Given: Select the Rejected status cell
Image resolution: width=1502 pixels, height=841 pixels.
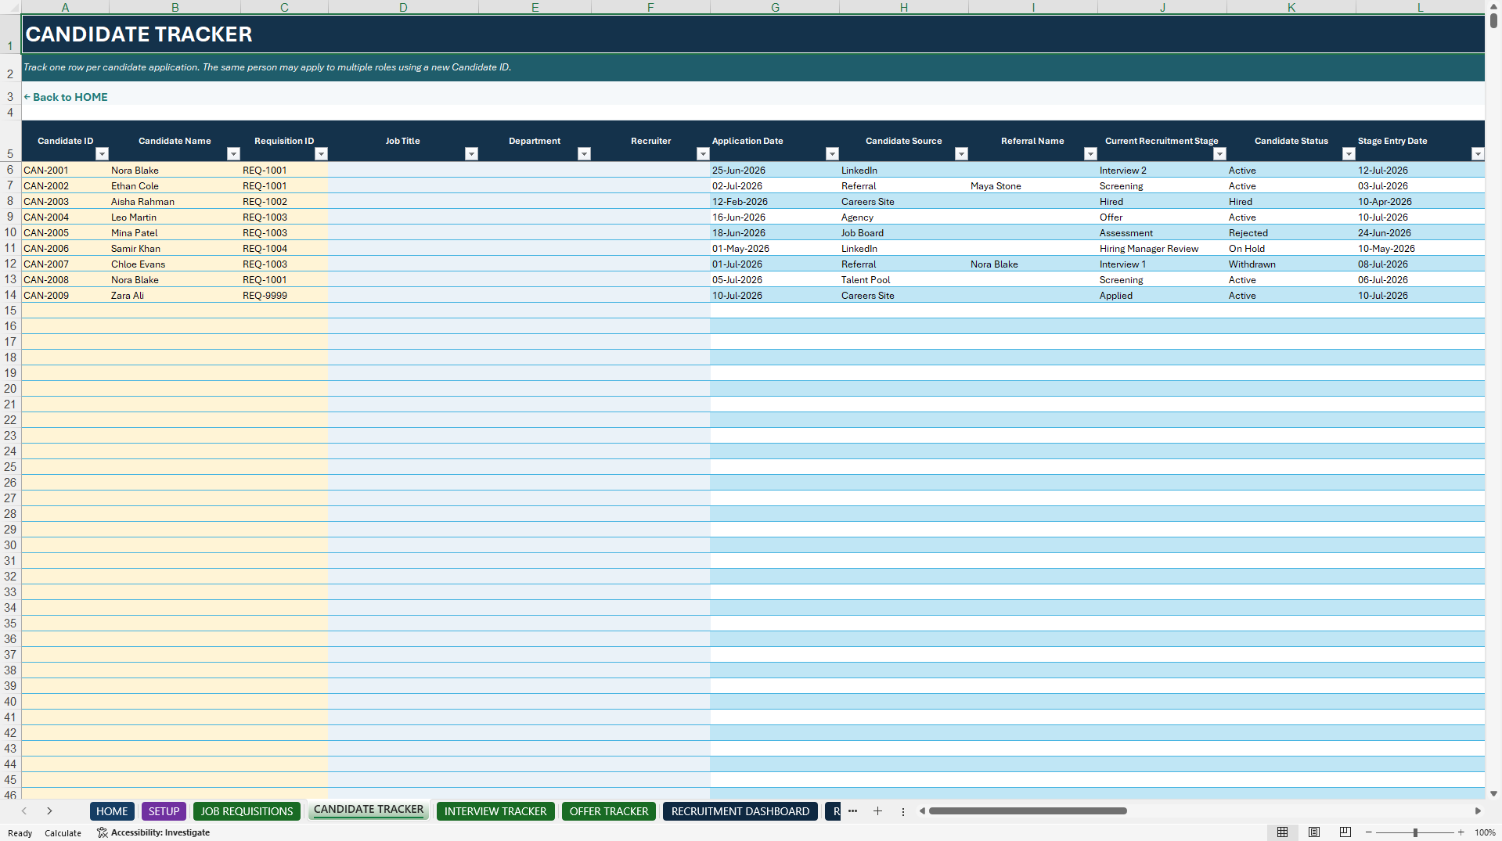Looking at the screenshot, I should click(x=1291, y=232).
